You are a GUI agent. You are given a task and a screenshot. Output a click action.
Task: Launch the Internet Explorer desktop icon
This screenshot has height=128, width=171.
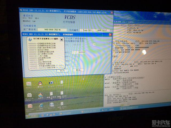coord(41,105)
